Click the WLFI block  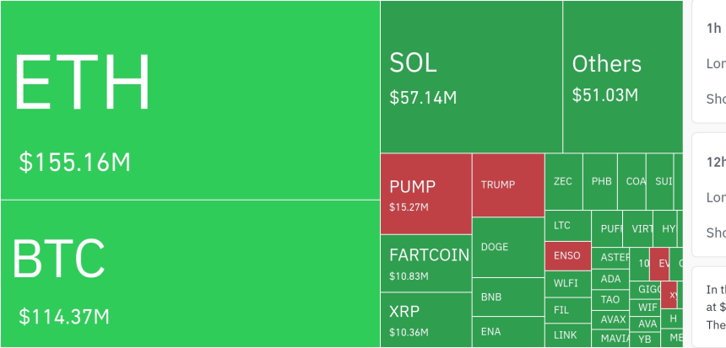[567, 283]
